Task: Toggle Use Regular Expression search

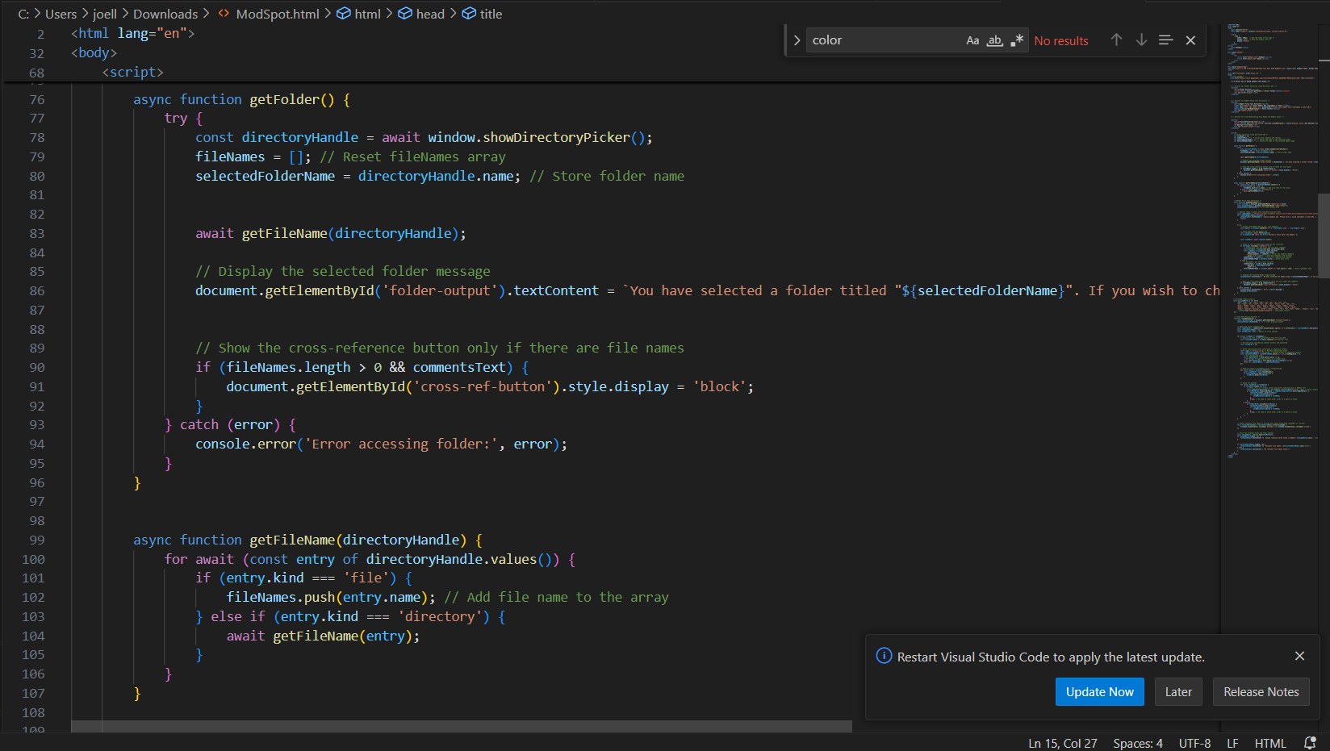Action: [1017, 40]
